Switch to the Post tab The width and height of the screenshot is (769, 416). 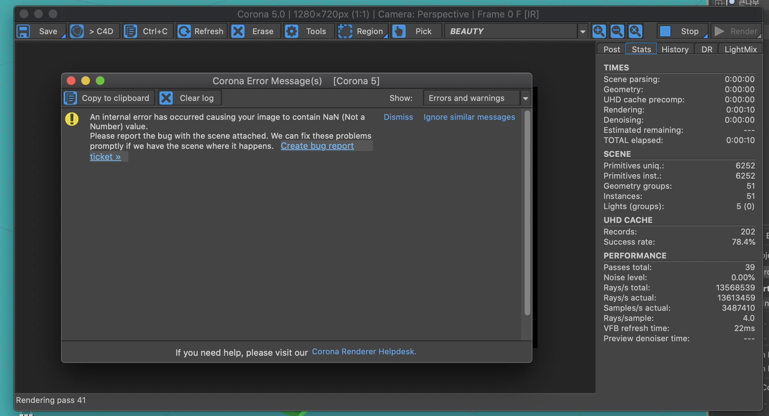pyautogui.click(x=612, y=49)
